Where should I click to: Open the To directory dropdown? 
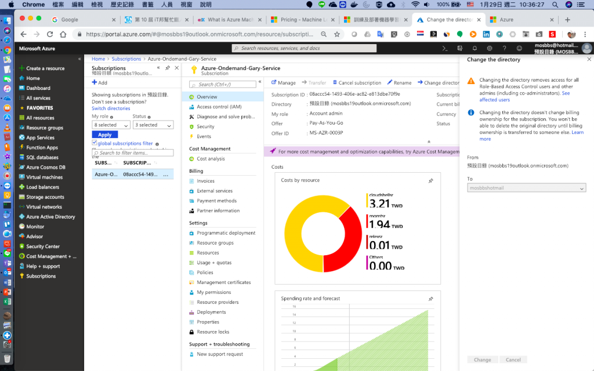527,188
